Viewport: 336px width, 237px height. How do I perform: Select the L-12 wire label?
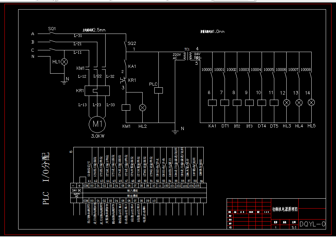click(82, 76)
